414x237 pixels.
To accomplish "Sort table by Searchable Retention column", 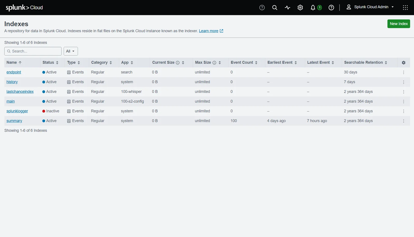I will [x=366, y=62].
